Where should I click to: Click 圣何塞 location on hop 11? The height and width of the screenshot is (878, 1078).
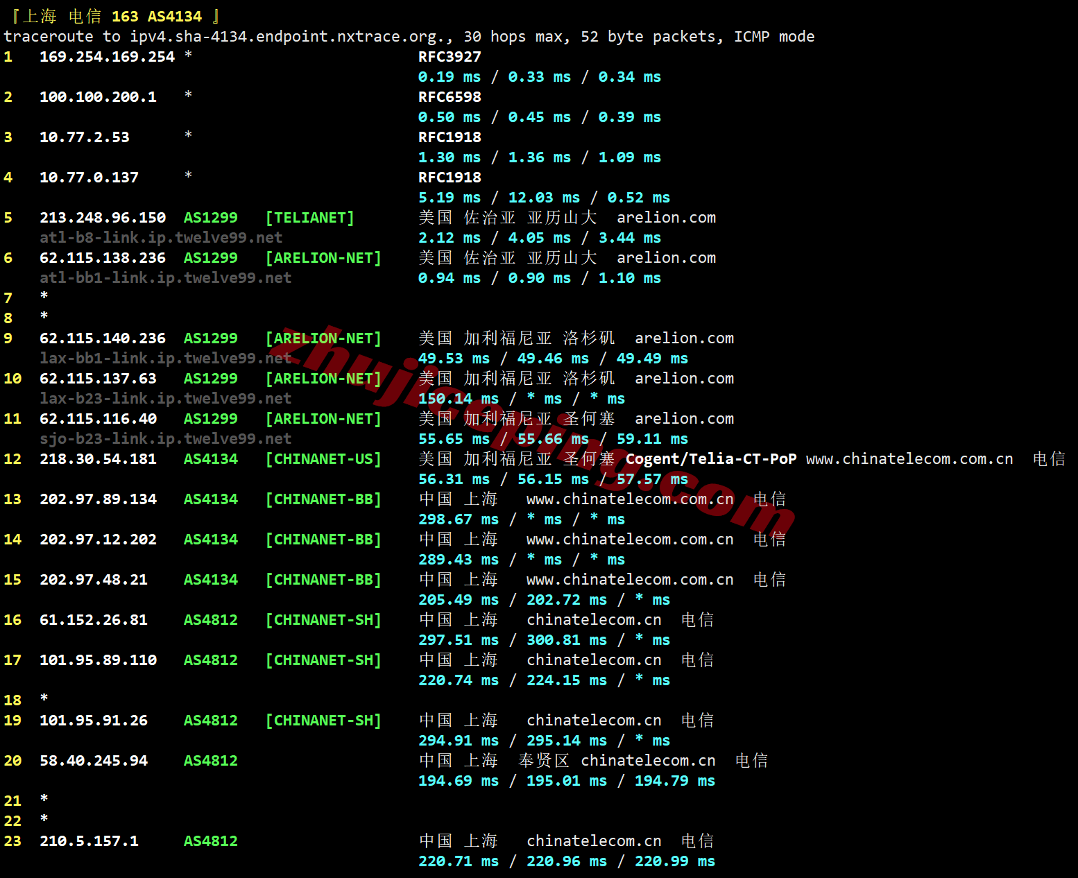[589, 419]
